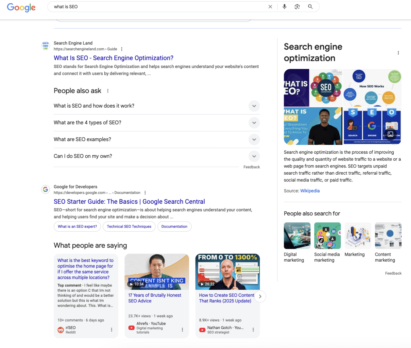Open SEO Starter Guide Google Search Central link
Screen dimensions: 411x348
point(129,202)
